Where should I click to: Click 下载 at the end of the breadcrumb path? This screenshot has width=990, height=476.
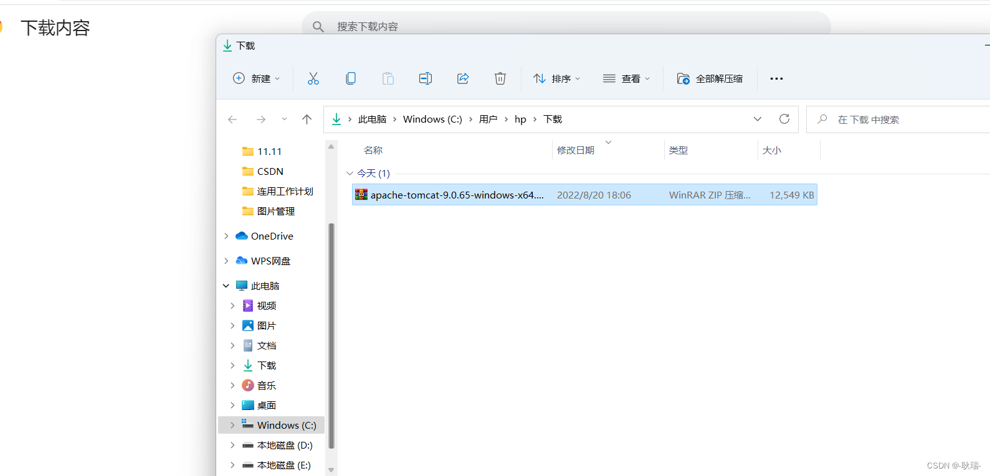[x=553, y=119]
